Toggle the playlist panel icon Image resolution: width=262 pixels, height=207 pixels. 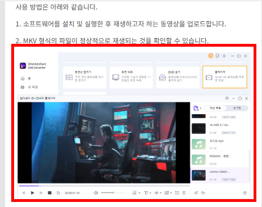(x=184, y=193)
